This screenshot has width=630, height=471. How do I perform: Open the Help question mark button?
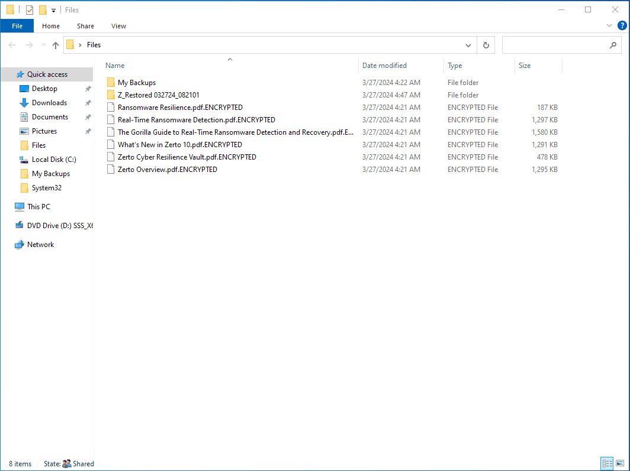point(622,25)
